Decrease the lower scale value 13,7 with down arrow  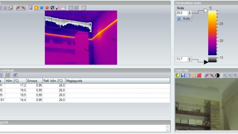pos(190,60)
